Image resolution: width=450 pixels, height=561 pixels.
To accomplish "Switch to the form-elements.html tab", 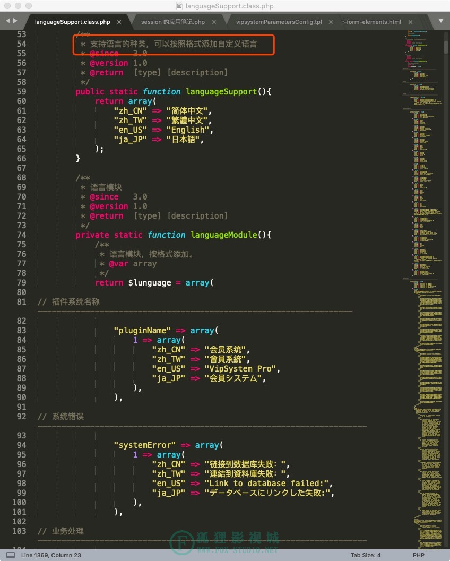I will (371, 22).
